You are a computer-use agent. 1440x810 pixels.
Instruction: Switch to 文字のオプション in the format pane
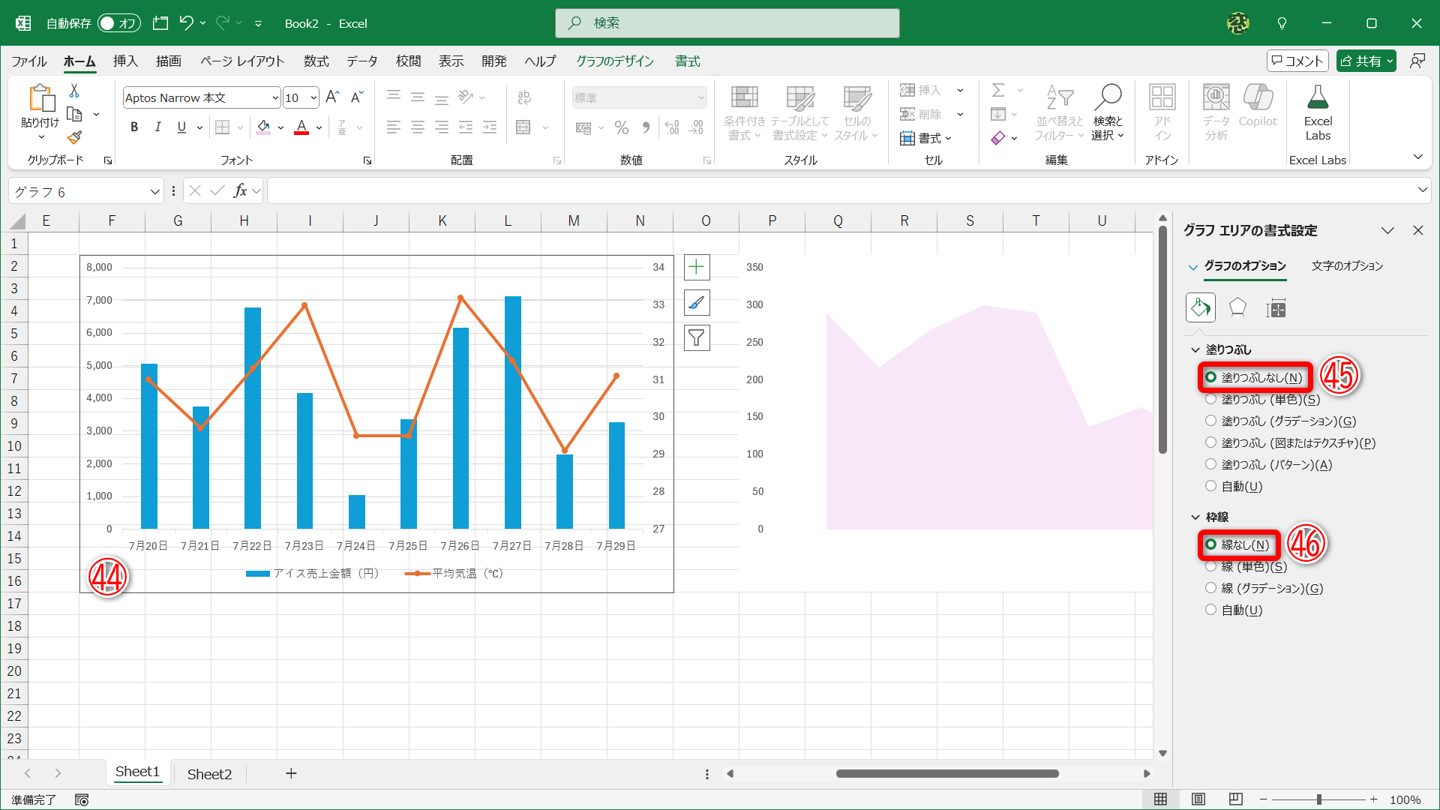[1347, 266]
